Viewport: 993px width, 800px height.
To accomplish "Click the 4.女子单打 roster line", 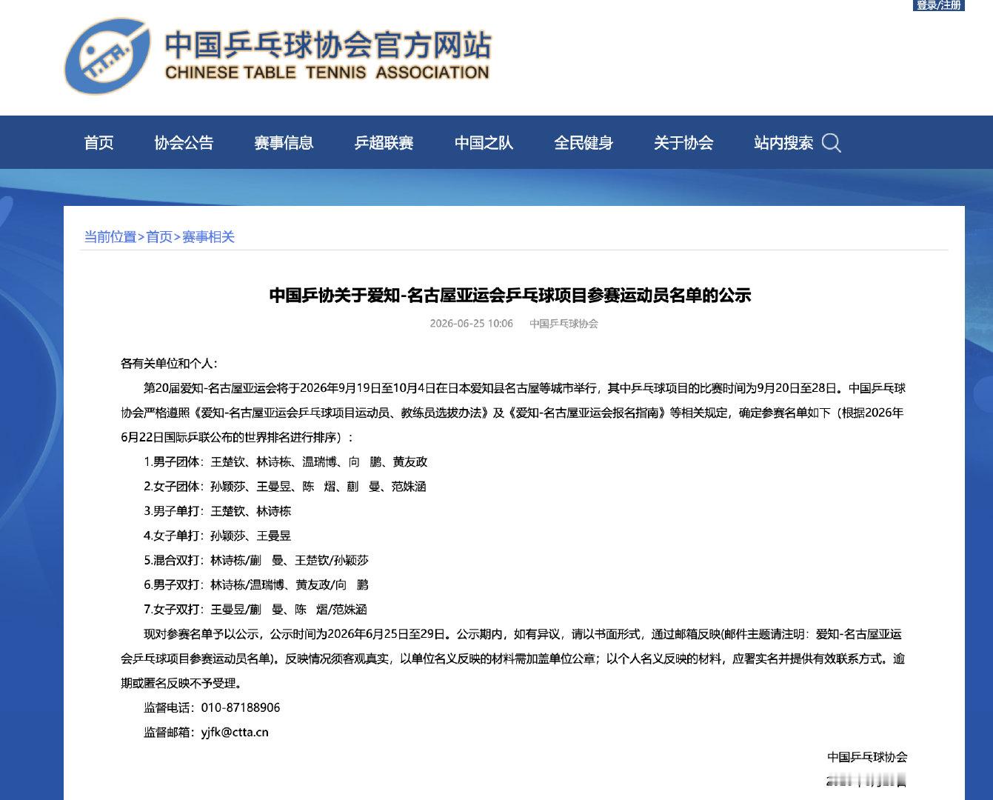I will [x=218, y=536].
